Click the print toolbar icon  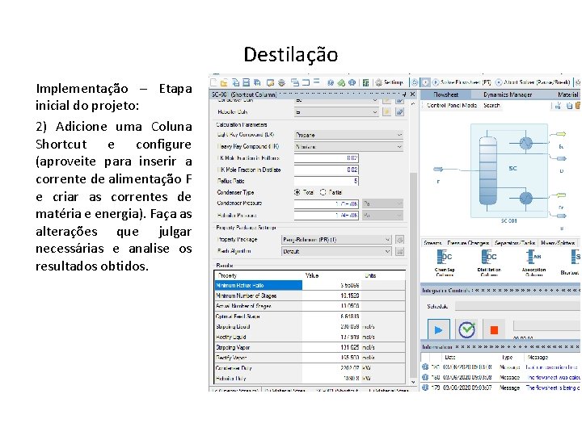pos(282,82)
